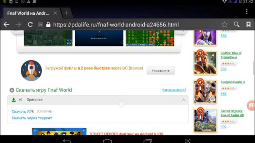Click RPG tag under Sacred Odyssey
Screen dimensions: 255x143
(223, 127)
